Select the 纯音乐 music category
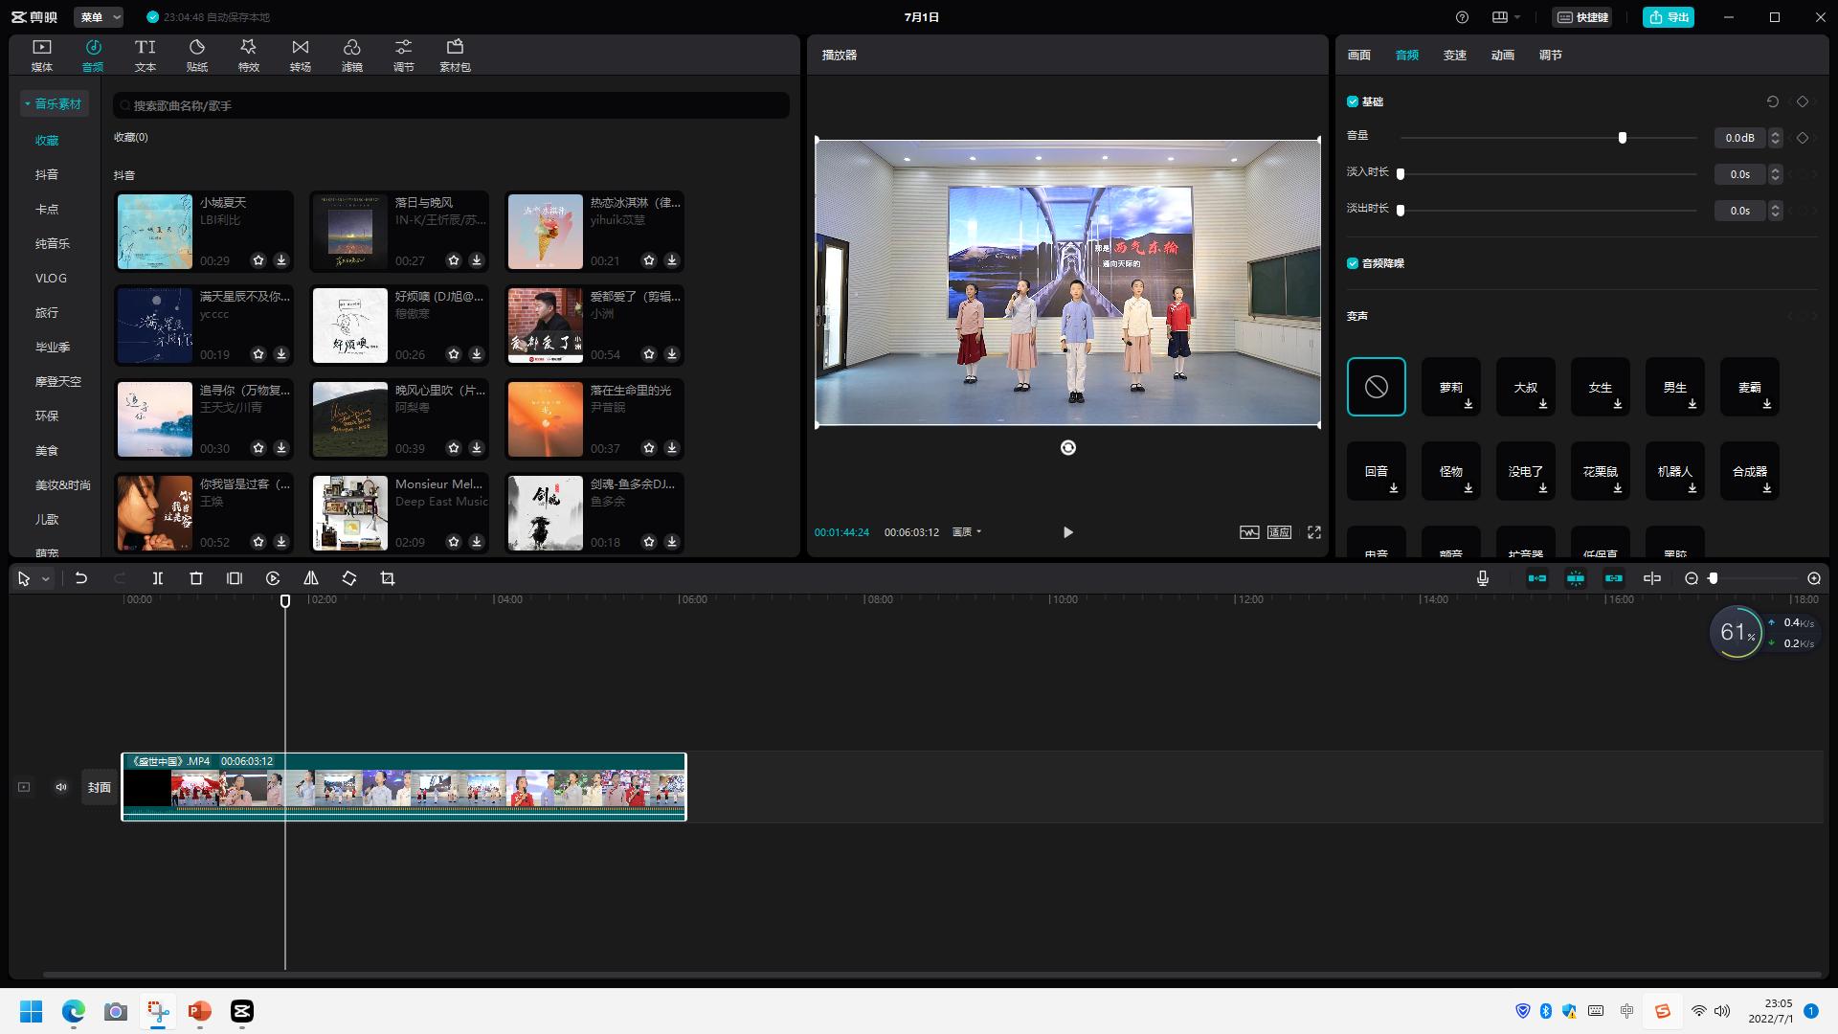 pos(53,243)
